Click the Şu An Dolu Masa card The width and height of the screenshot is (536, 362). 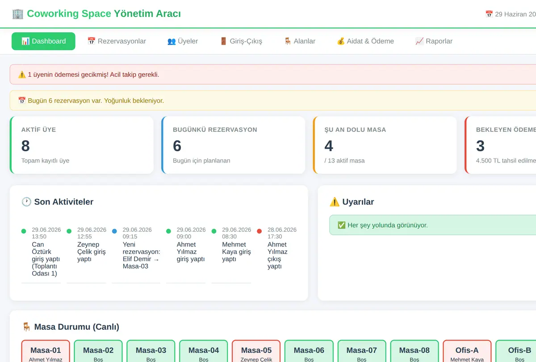pyautogui.click(x=385, y=145)
